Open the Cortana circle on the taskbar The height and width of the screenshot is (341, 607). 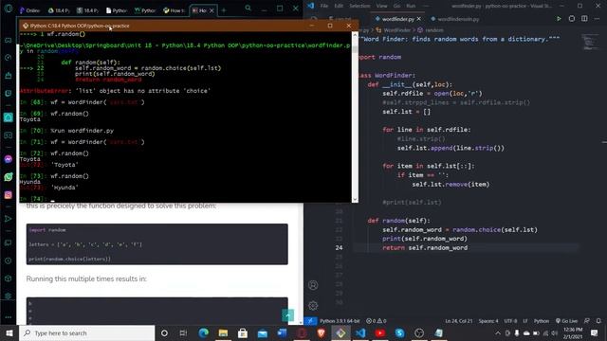click(164, 332)
